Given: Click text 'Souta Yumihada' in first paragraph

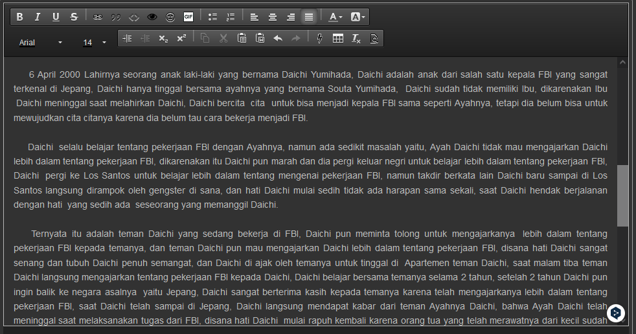Looking at the screenshot, I should [x=362, y=89].
